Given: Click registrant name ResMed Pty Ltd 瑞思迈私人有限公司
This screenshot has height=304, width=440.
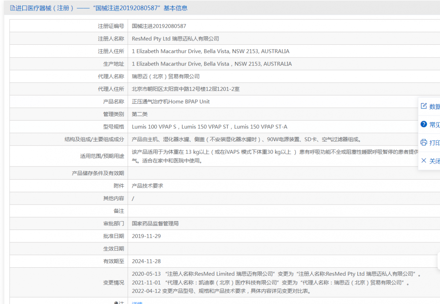Looking at the screenshot, I should [x=175, y=39].
